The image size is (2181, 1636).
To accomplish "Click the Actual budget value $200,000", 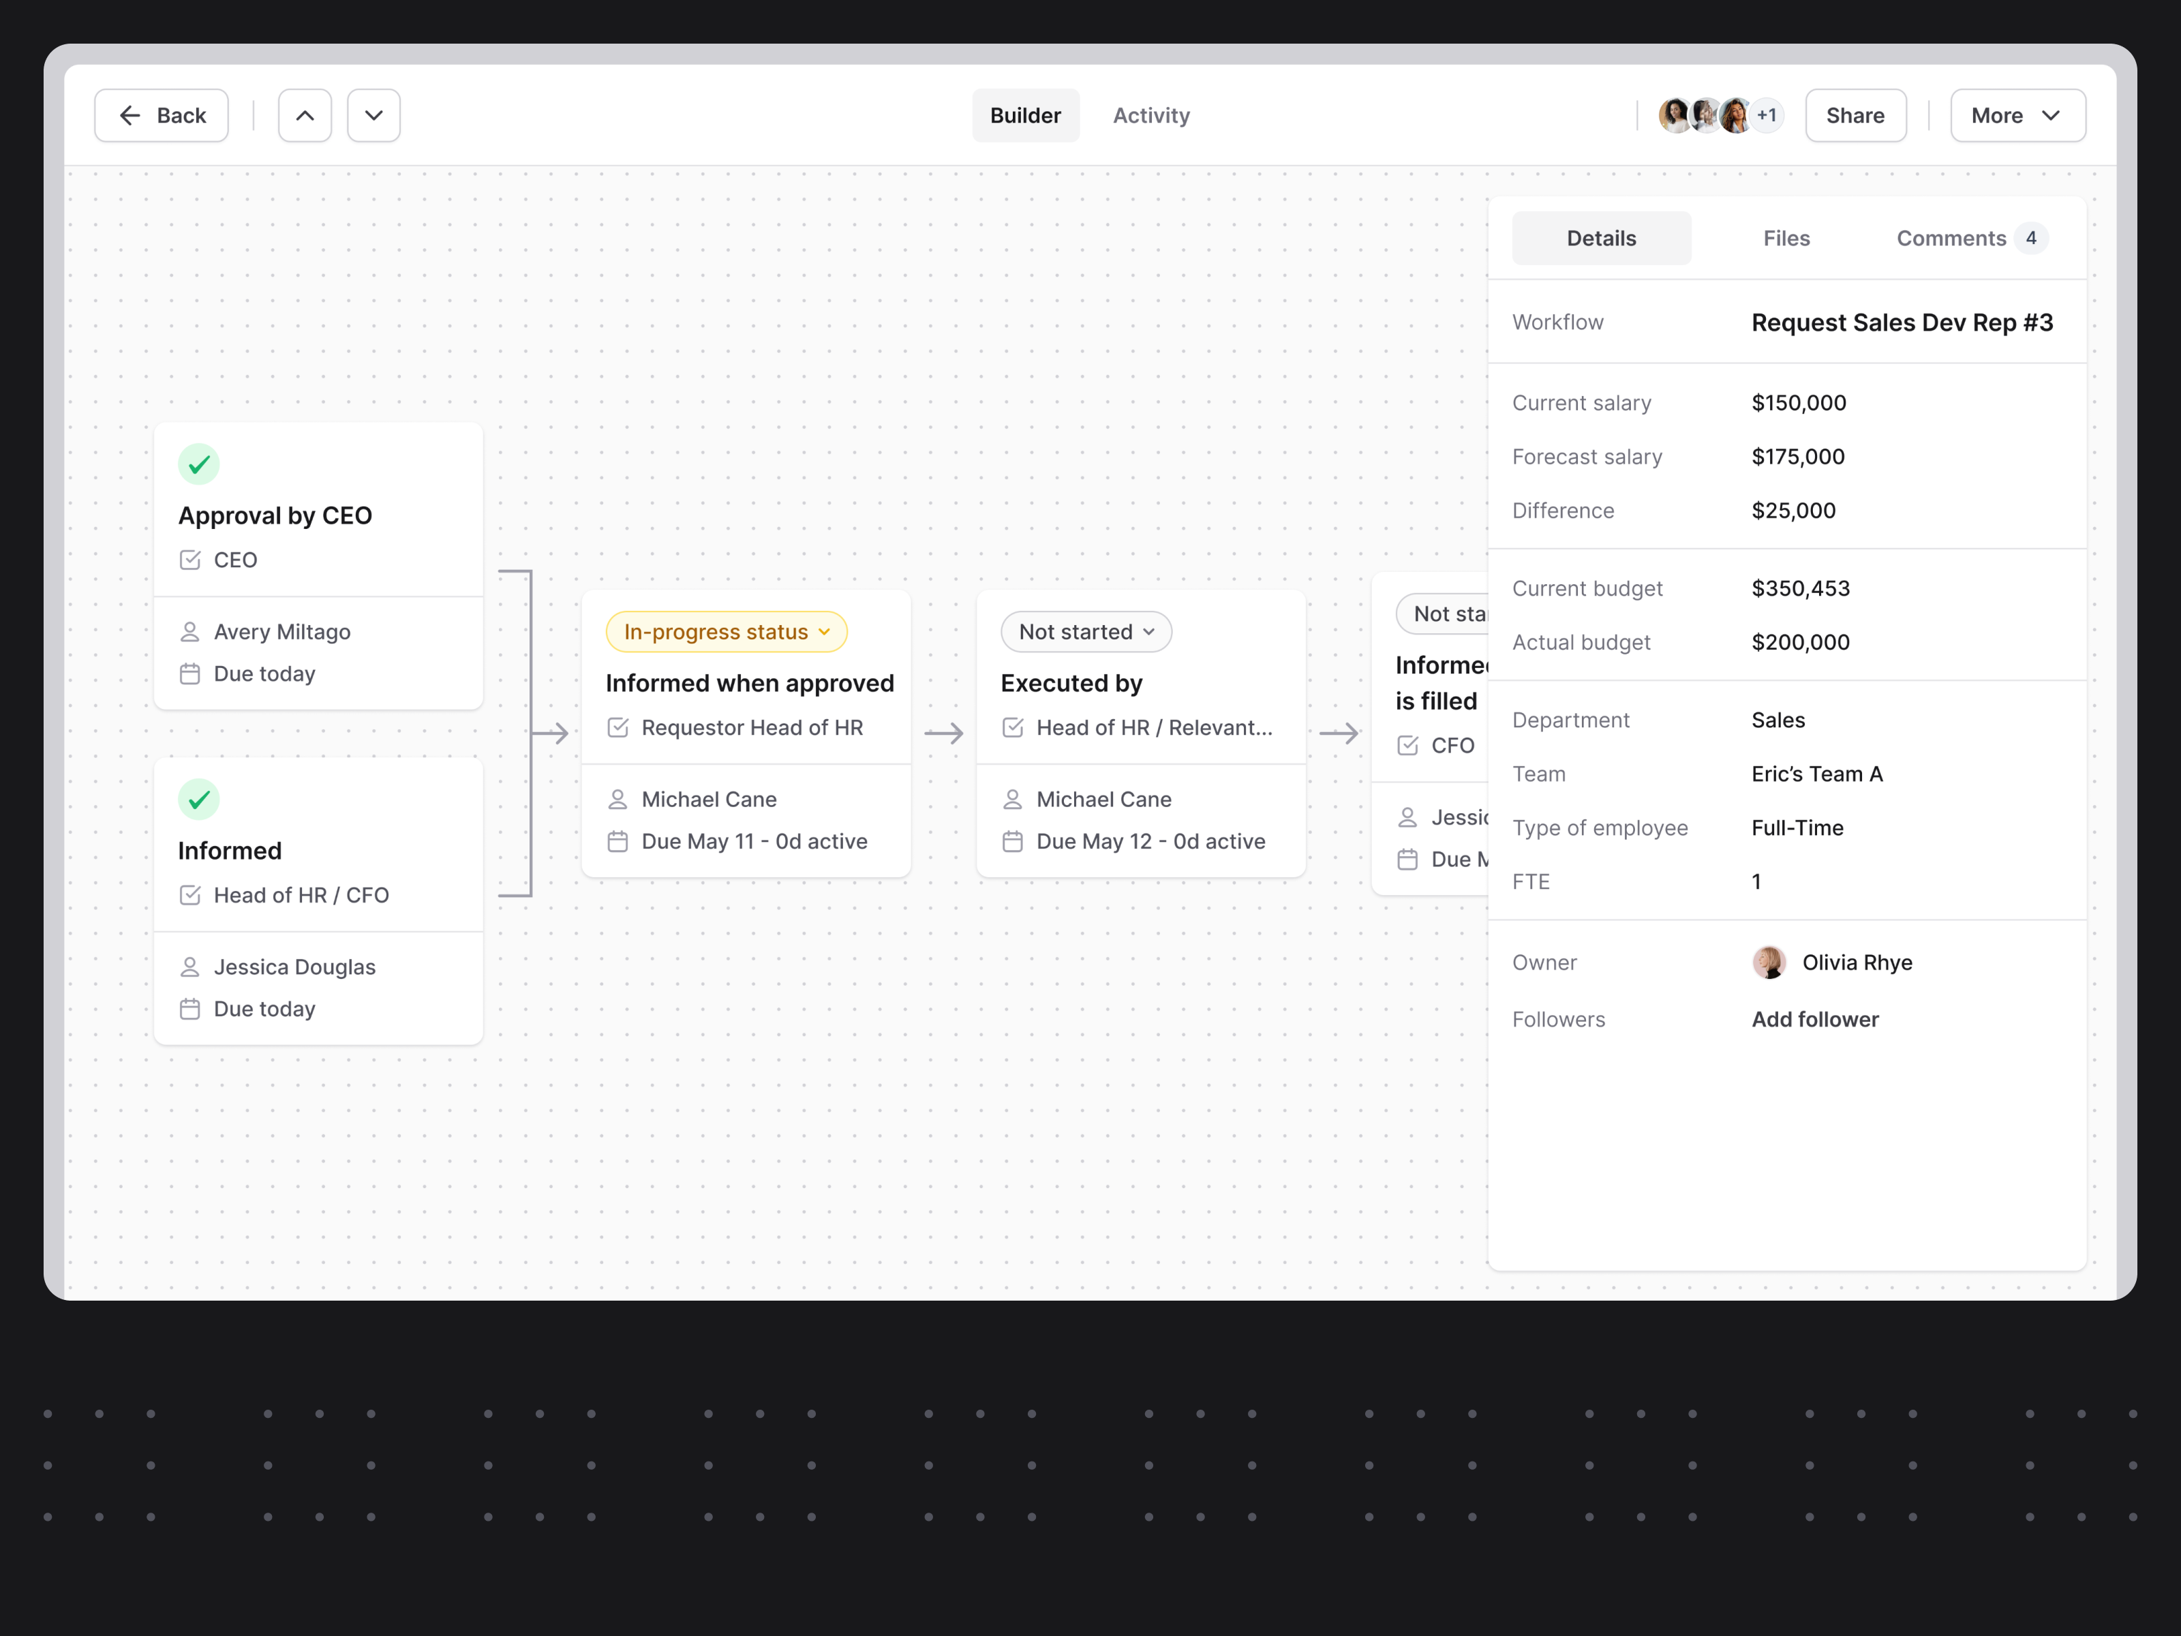I will [x=1801, y=642].
